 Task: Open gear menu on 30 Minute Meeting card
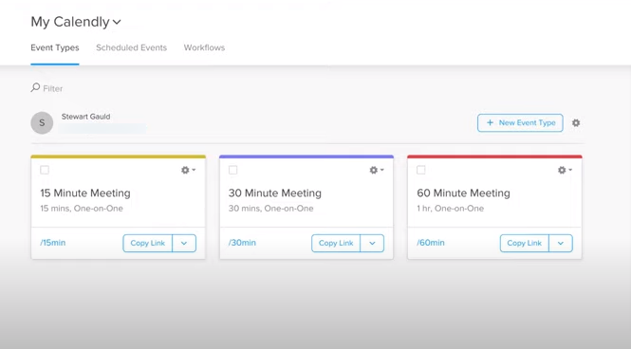pyautogui.click(x=377, y=170)
